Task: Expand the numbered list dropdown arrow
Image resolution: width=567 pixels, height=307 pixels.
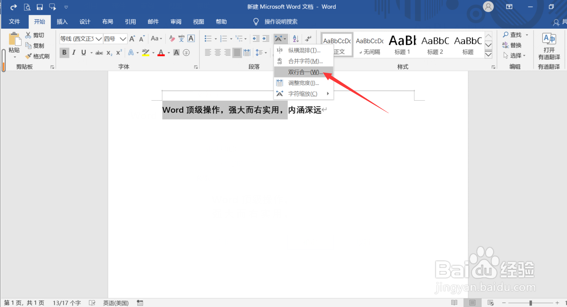Action: 231,39
